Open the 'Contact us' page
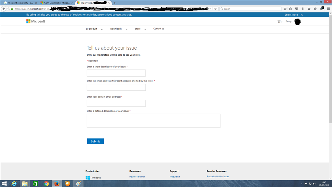 (159, 29)
